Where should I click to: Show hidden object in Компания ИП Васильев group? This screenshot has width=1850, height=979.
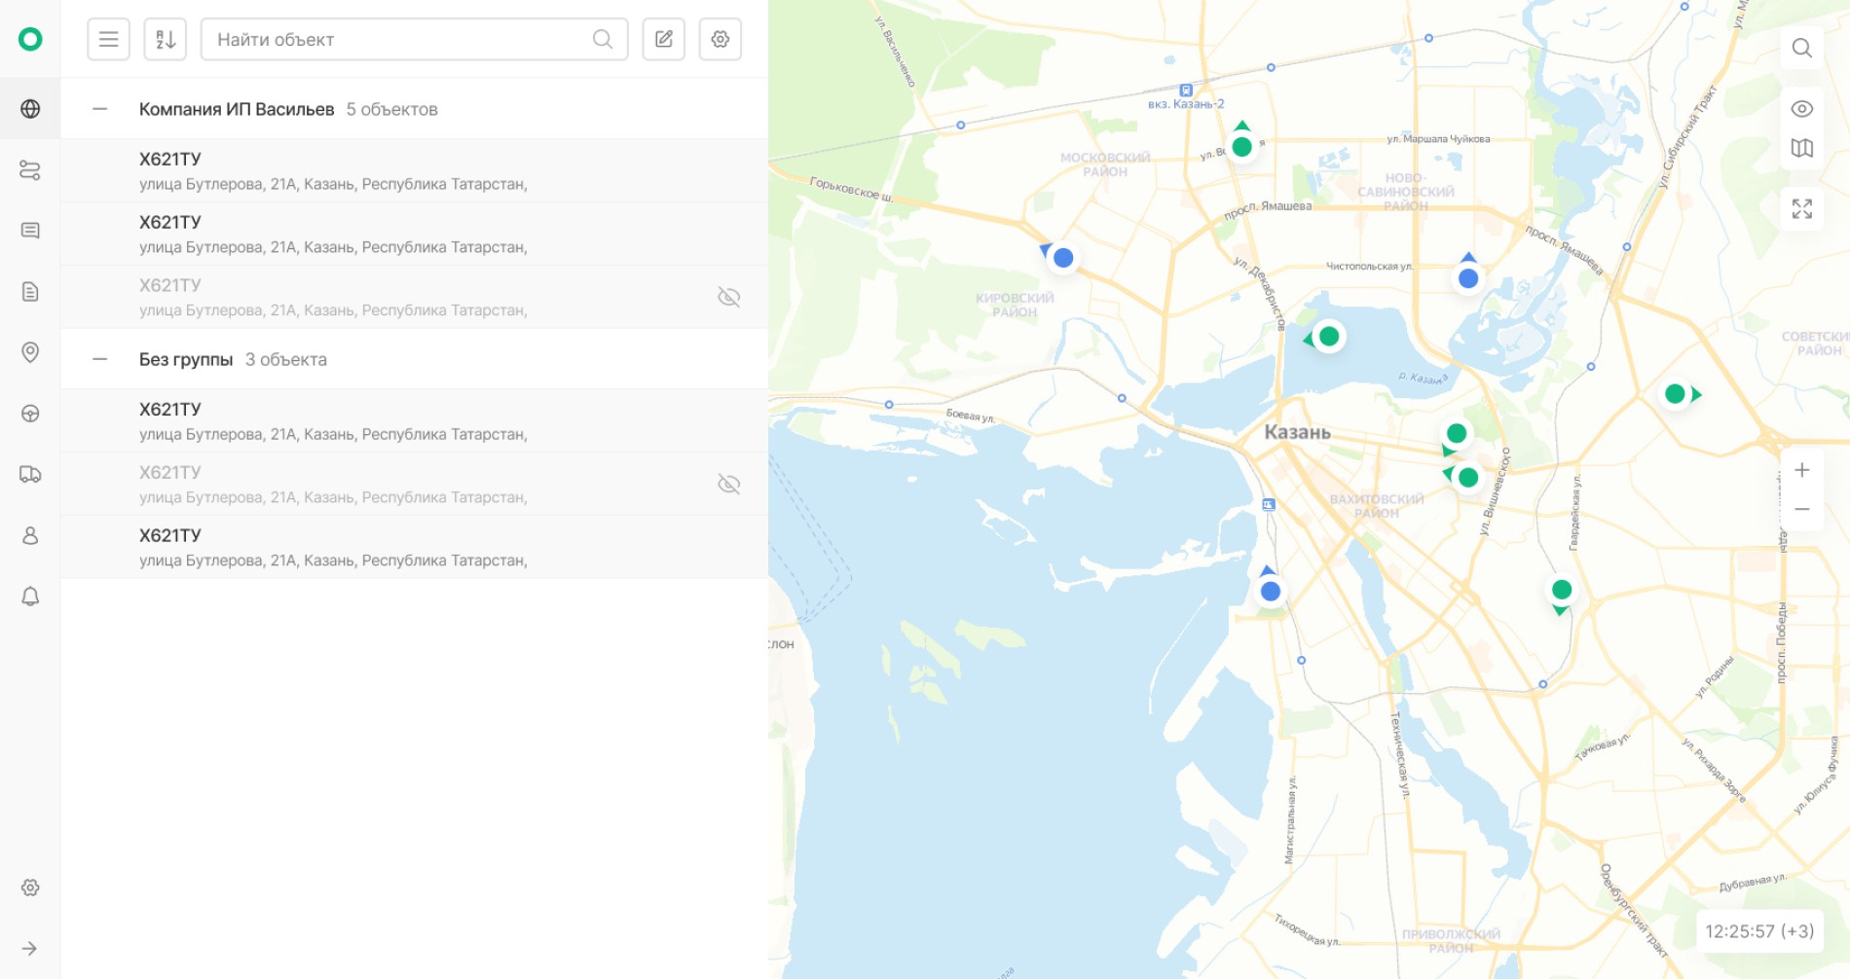tap(728, 297)
